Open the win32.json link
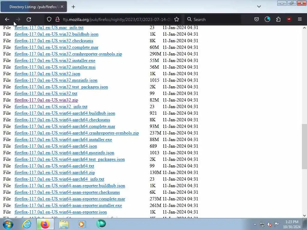The image size is (307, 230). tap(47, 74)
